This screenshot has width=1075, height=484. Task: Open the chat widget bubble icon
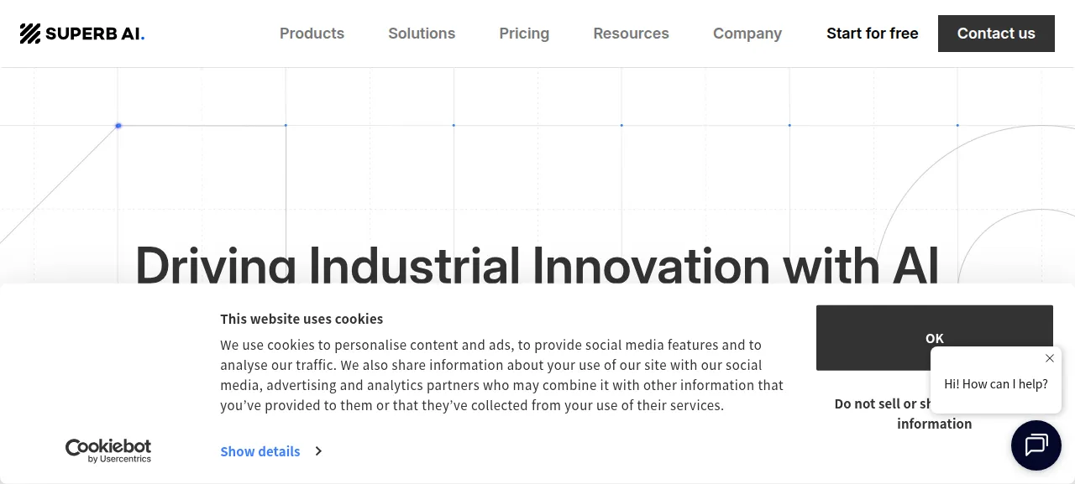point(1036,445)
